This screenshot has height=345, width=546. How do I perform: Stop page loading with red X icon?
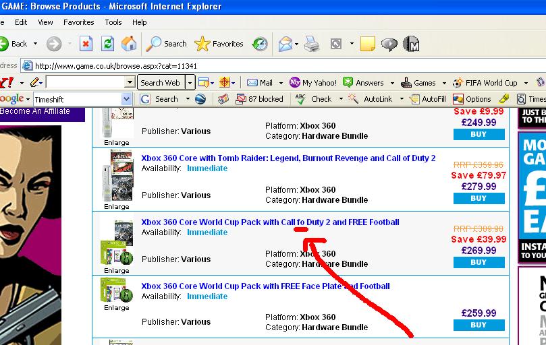(x=86, y=44)
